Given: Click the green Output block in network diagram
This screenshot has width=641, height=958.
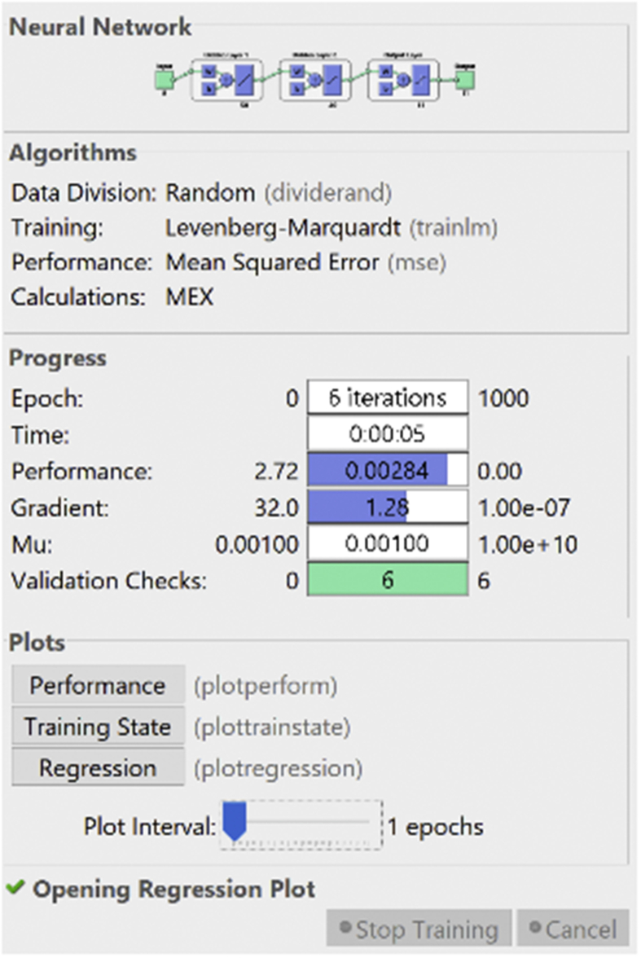Looking at the screenshot, I should pyautogui.click(x=464, y=79).
